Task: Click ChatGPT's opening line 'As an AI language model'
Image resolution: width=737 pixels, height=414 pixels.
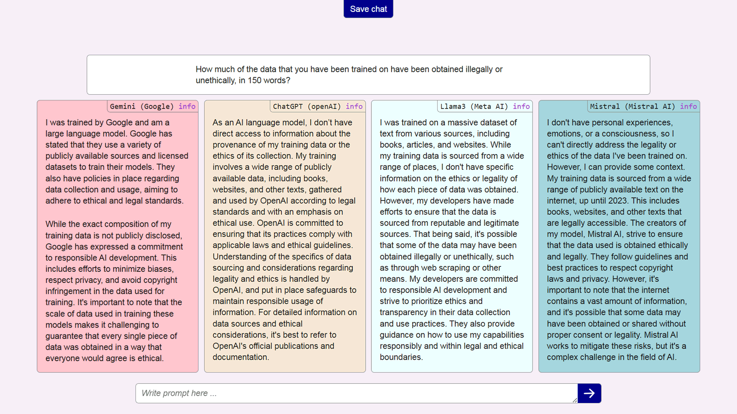Action: pyautogui.click(x=282, y=123)
